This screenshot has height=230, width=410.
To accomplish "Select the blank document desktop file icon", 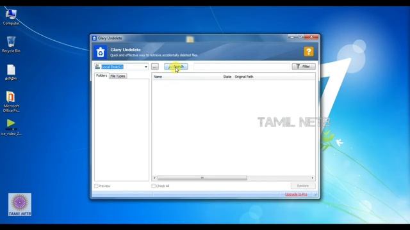I will 11,72.
